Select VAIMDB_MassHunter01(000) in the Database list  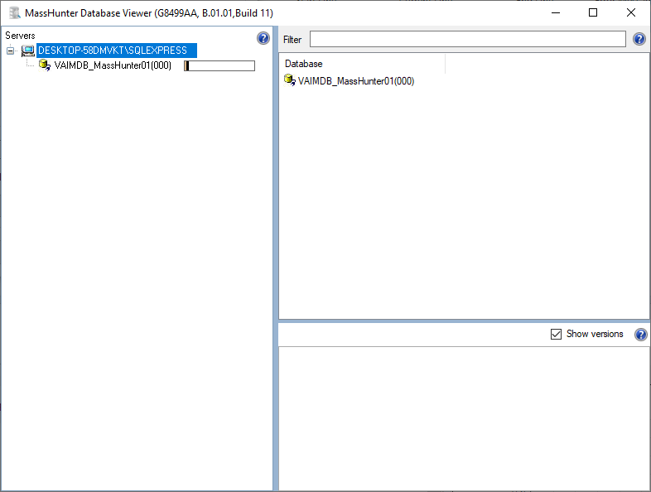tap(356, 81)
